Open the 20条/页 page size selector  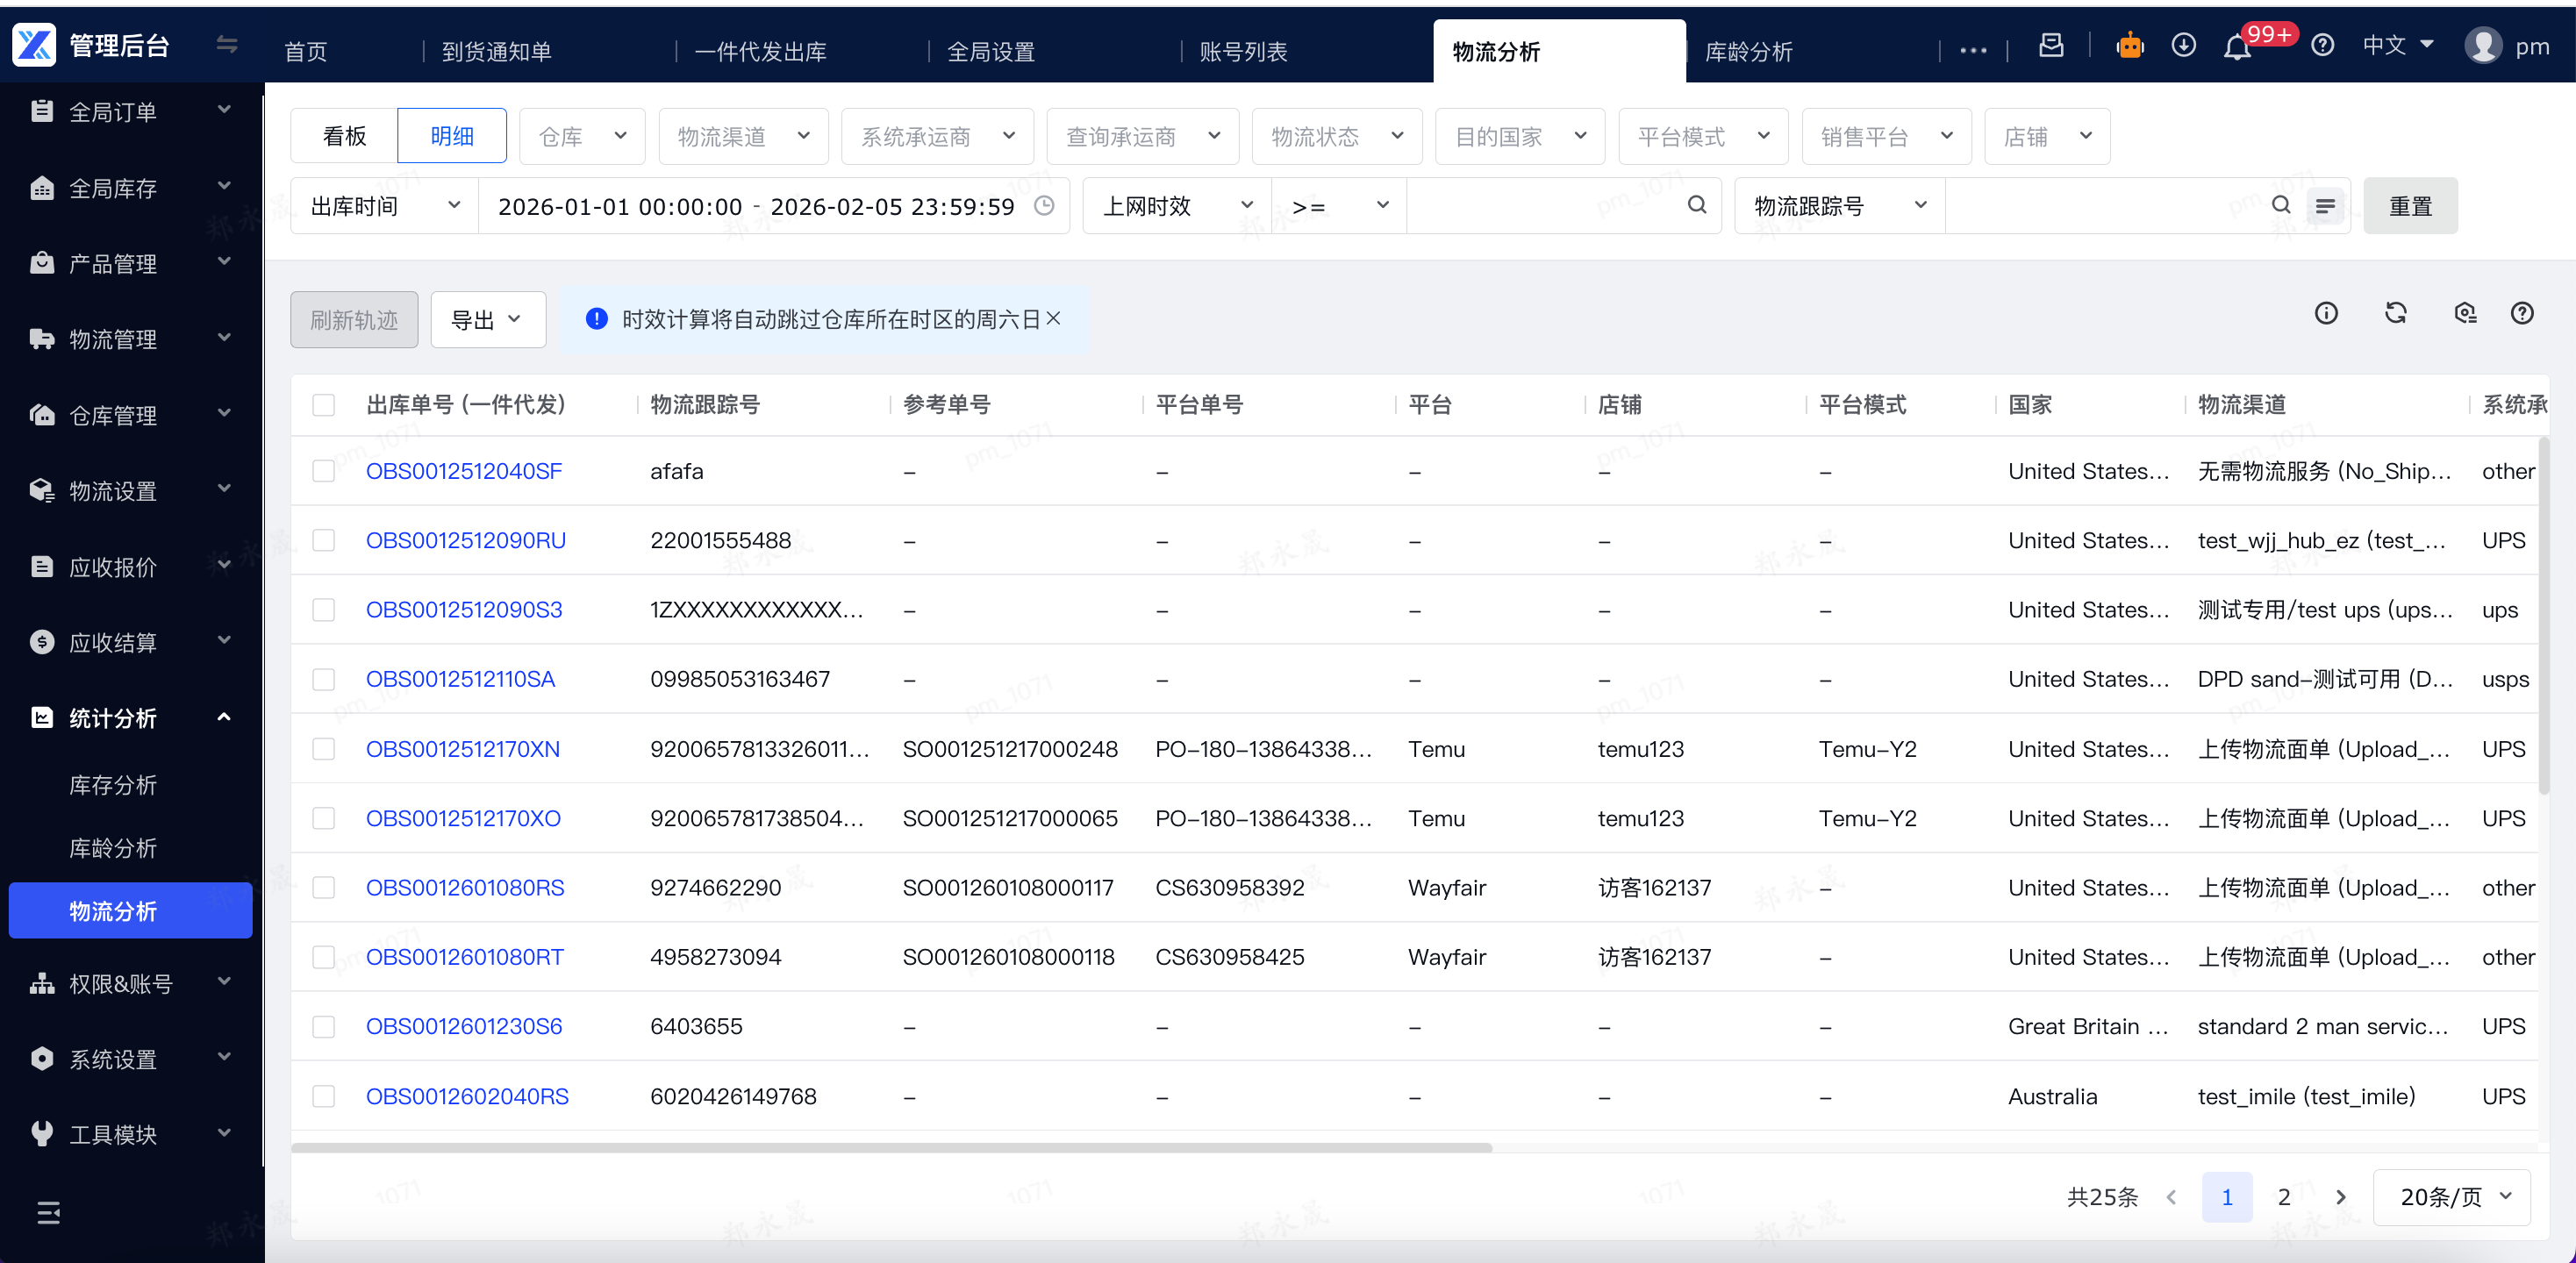(x=2452, y=1197)
